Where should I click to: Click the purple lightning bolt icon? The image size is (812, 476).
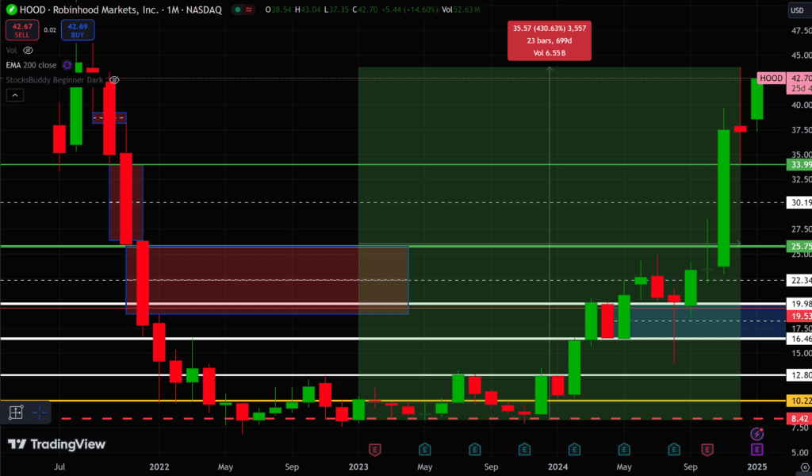point(757,433)
